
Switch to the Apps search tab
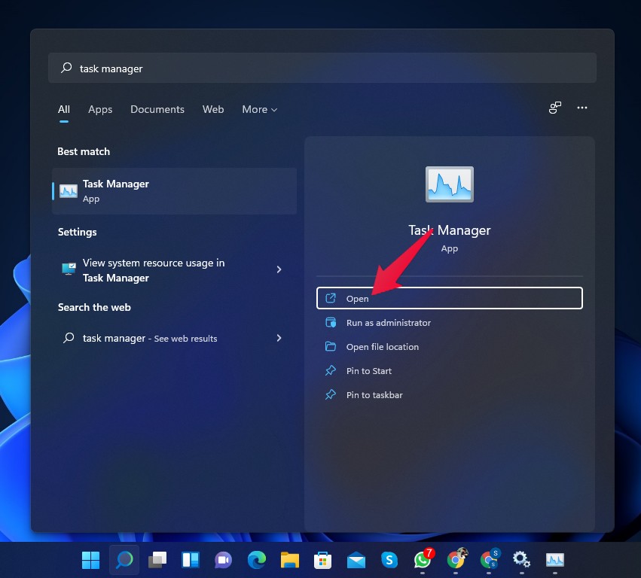point(100,109)
